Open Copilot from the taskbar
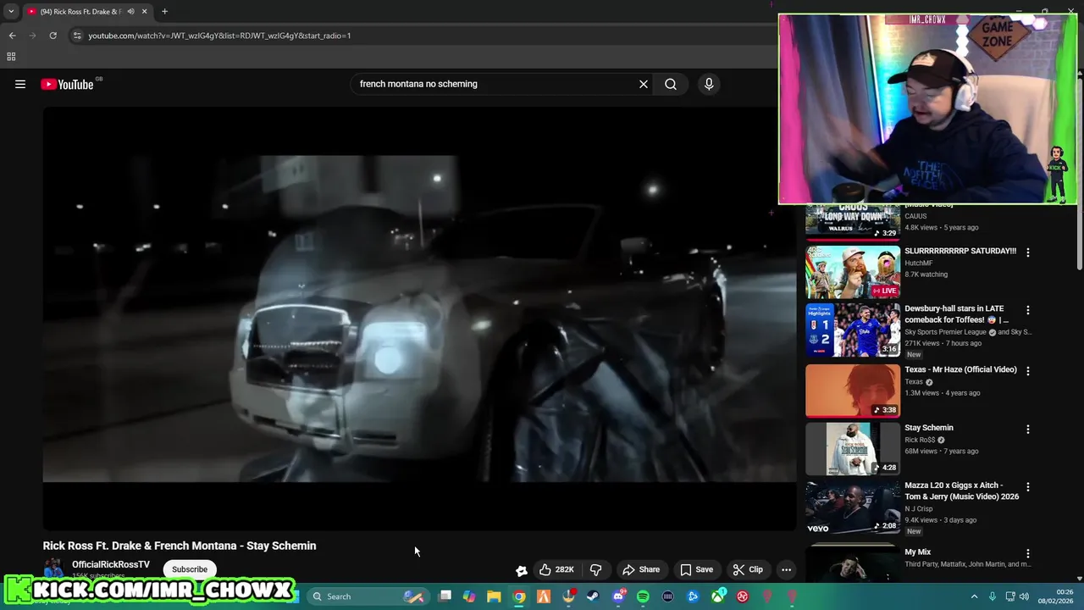 point(469,596)
